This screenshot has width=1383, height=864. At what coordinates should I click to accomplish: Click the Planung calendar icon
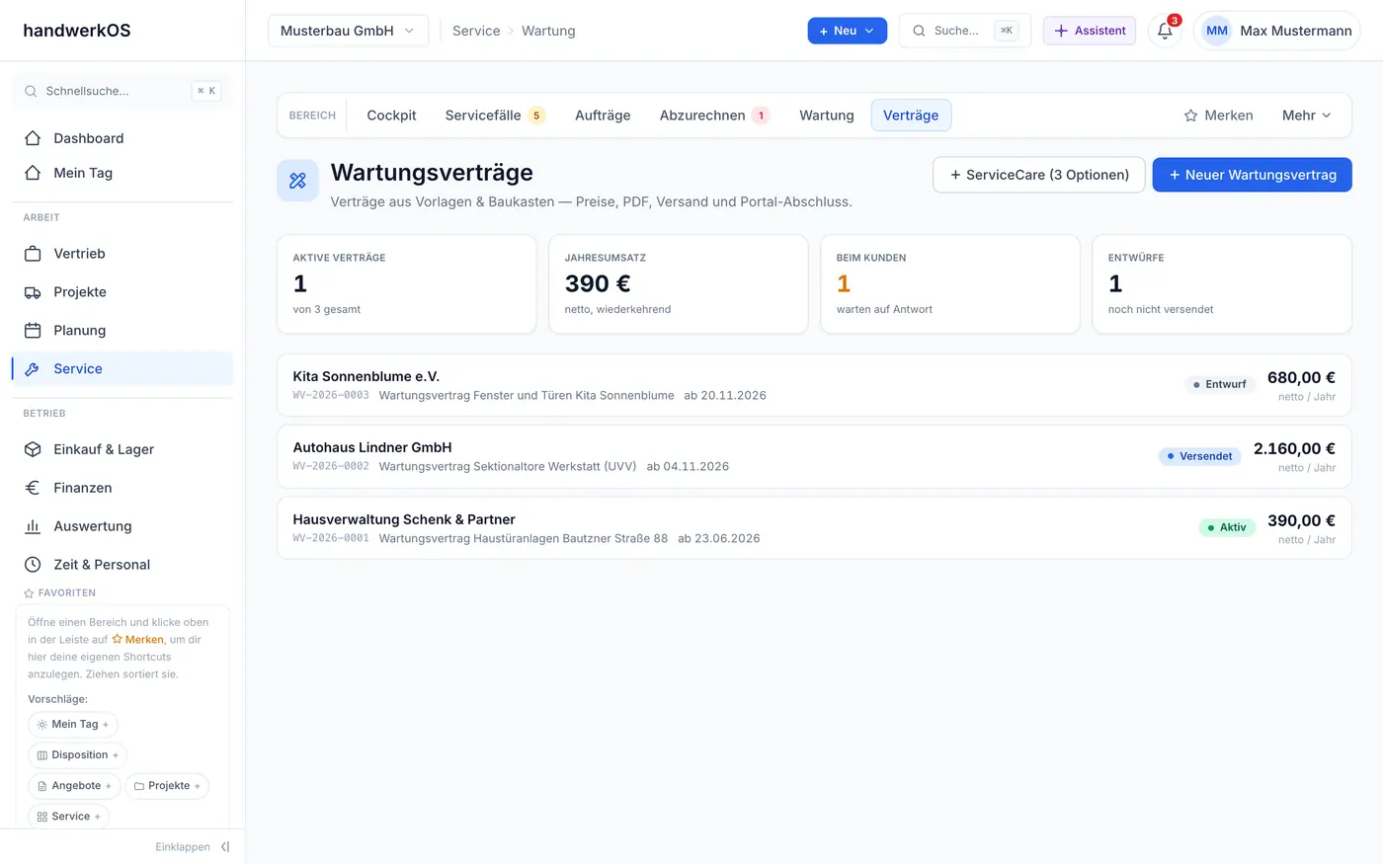(33, 331)
